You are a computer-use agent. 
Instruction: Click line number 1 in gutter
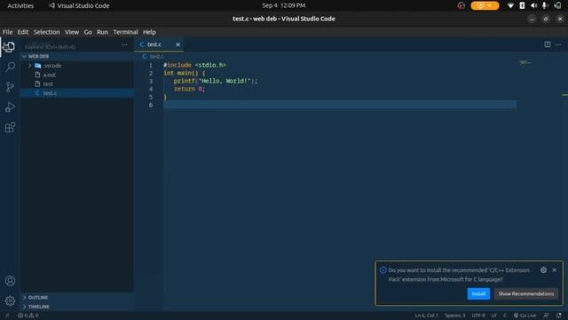[151, 65]
